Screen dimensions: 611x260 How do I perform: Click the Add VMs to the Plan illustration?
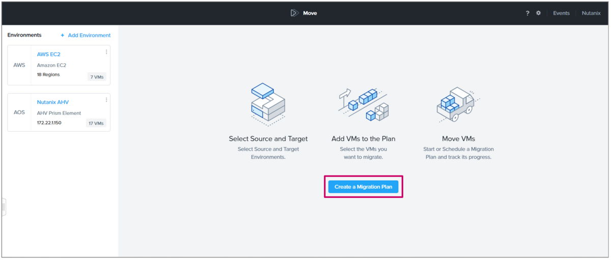(x=363, y=105)
